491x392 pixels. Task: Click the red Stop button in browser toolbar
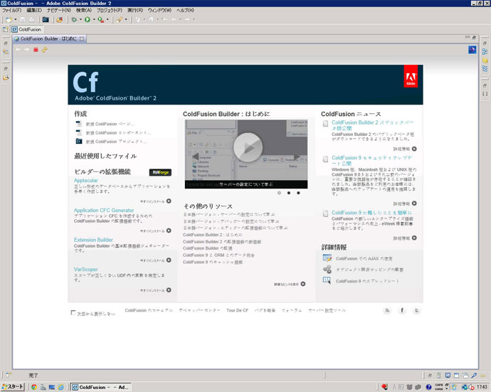pyautogui.click(x=36, y=50)
